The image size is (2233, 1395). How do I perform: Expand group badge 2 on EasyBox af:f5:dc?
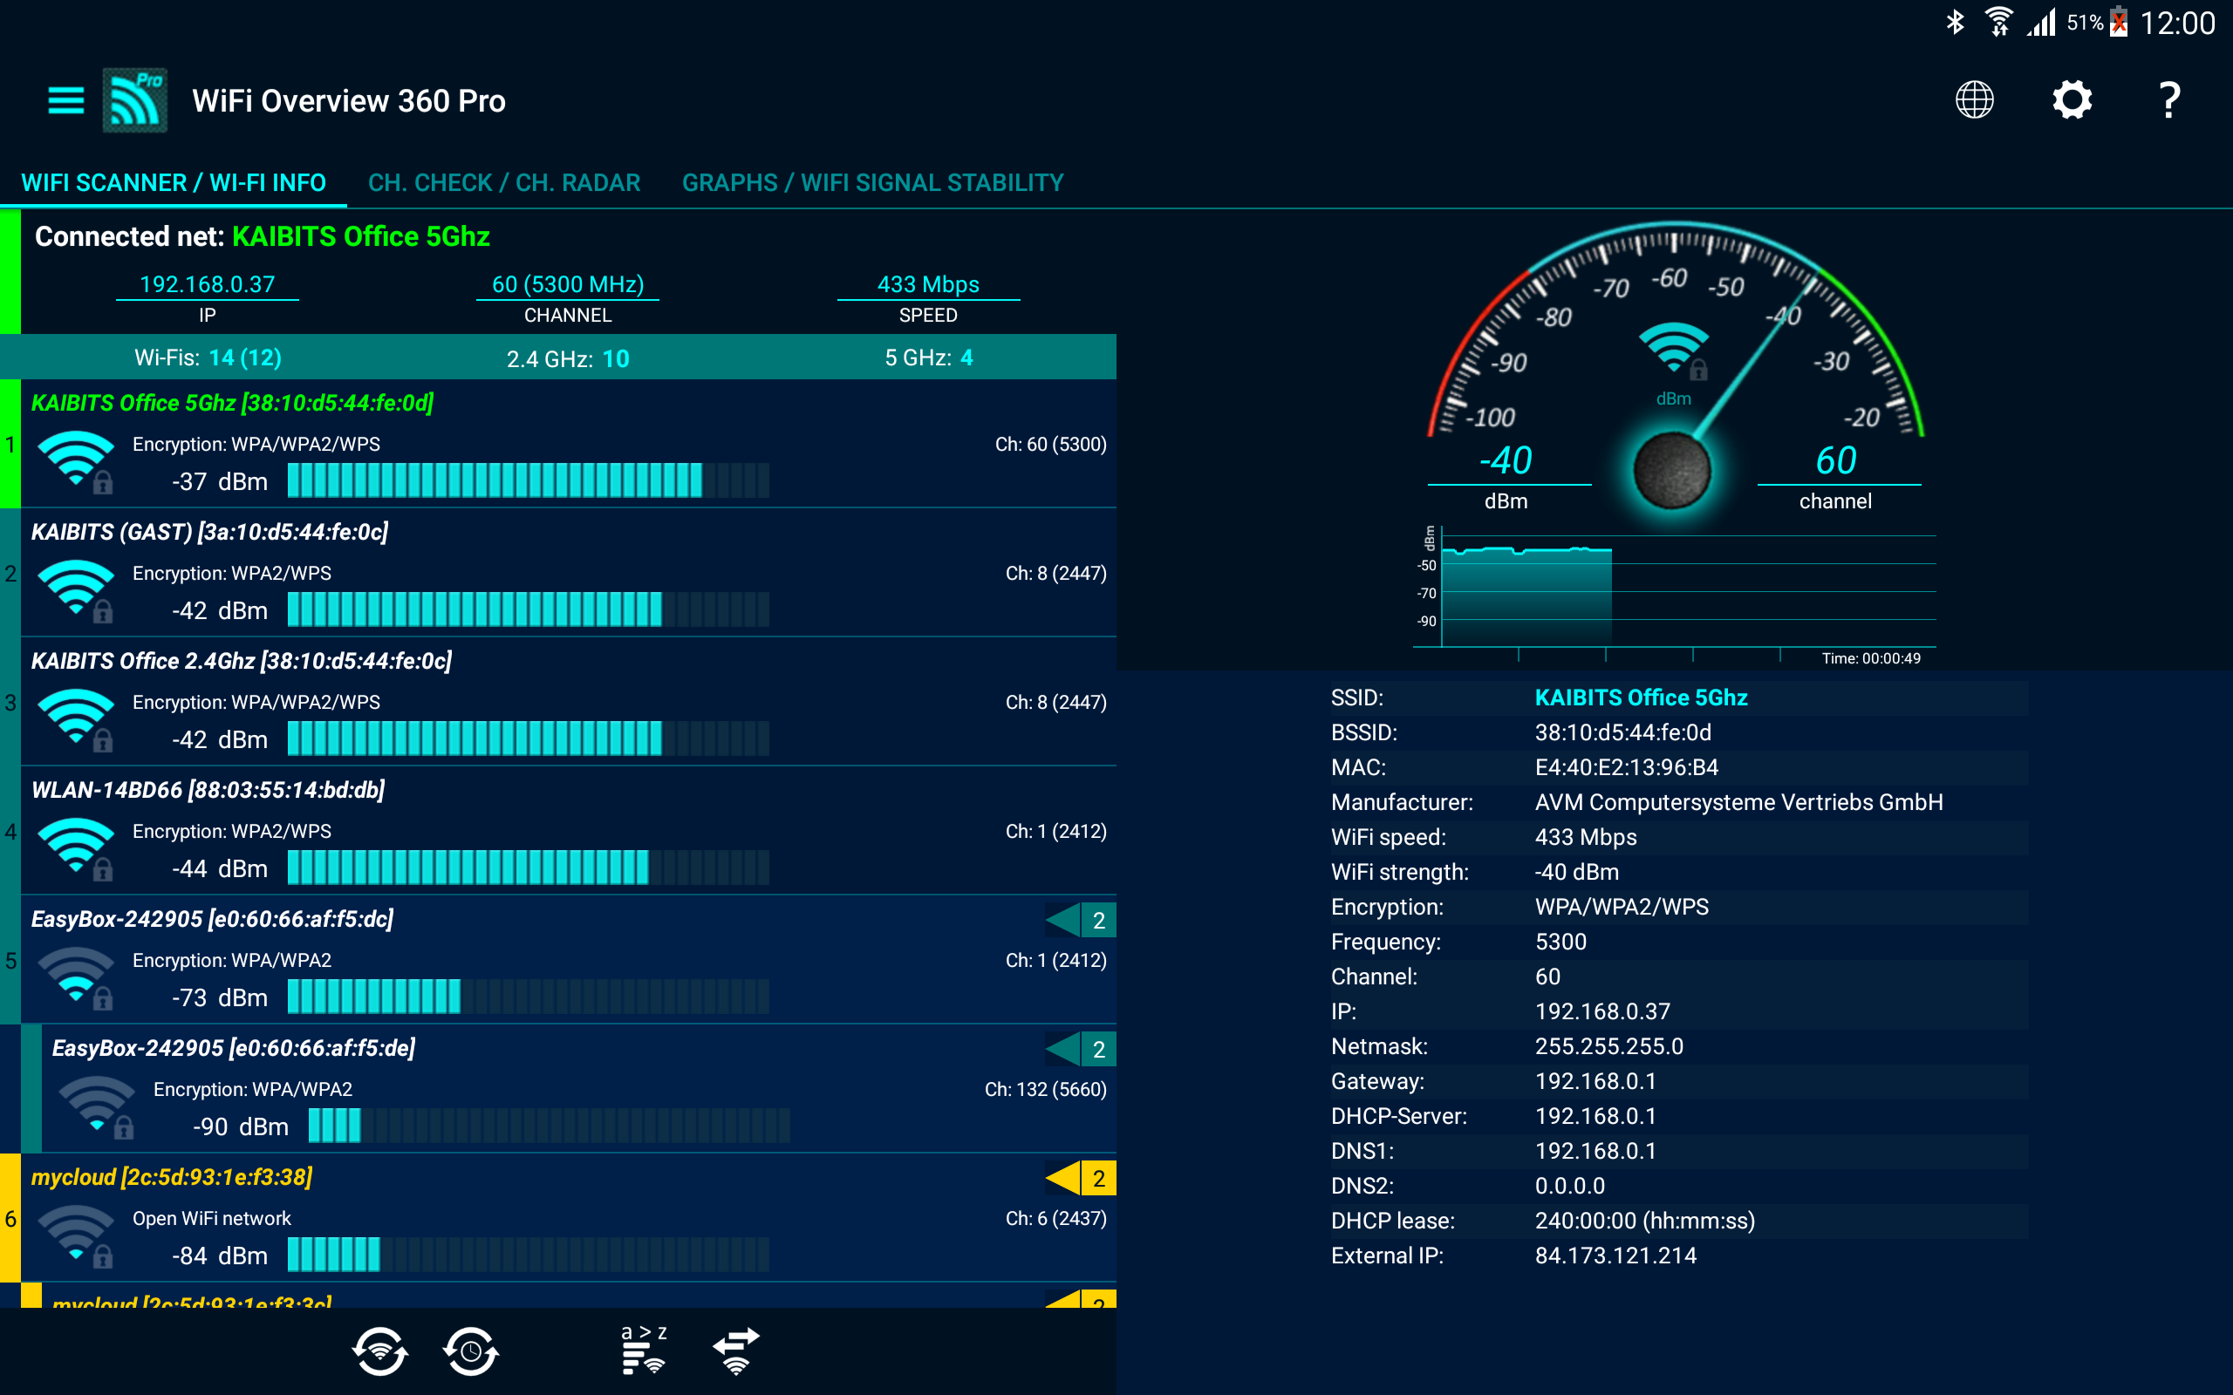(x=1081, y=920)
